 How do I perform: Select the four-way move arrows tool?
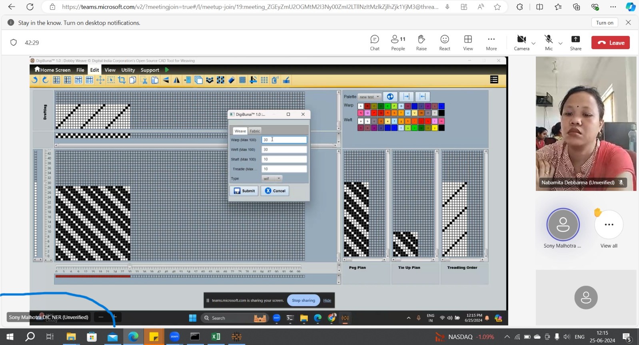pos(100,80)
